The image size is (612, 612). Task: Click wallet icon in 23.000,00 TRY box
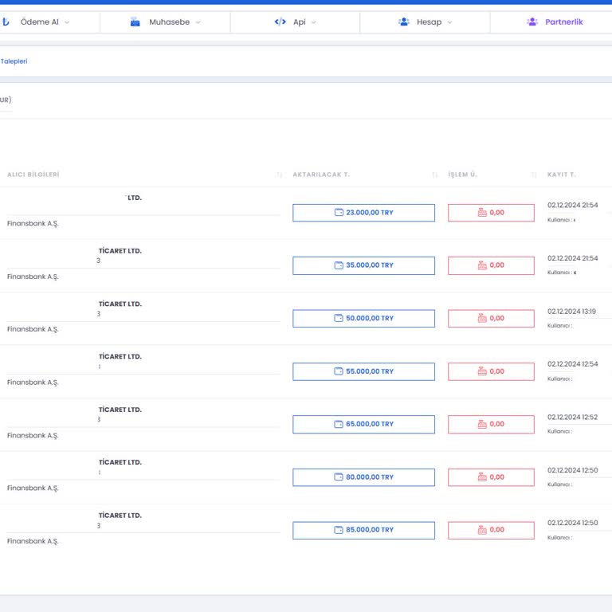click(339, 213)
